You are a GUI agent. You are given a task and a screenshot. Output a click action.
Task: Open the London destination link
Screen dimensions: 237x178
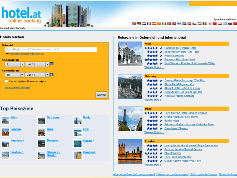(x=16, y=129)
